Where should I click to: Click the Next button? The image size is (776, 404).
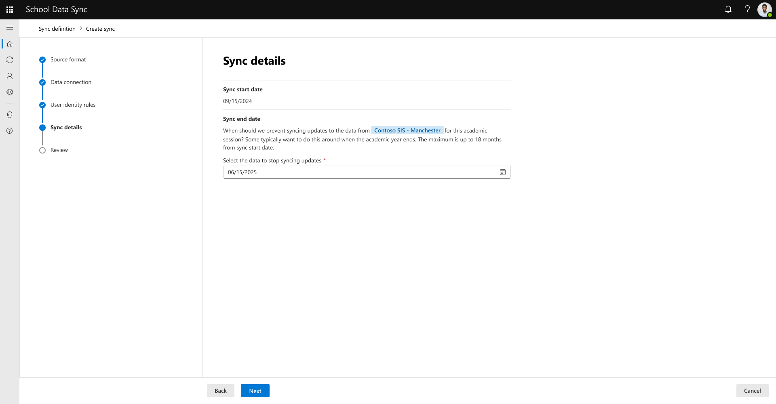coord(255,391)
